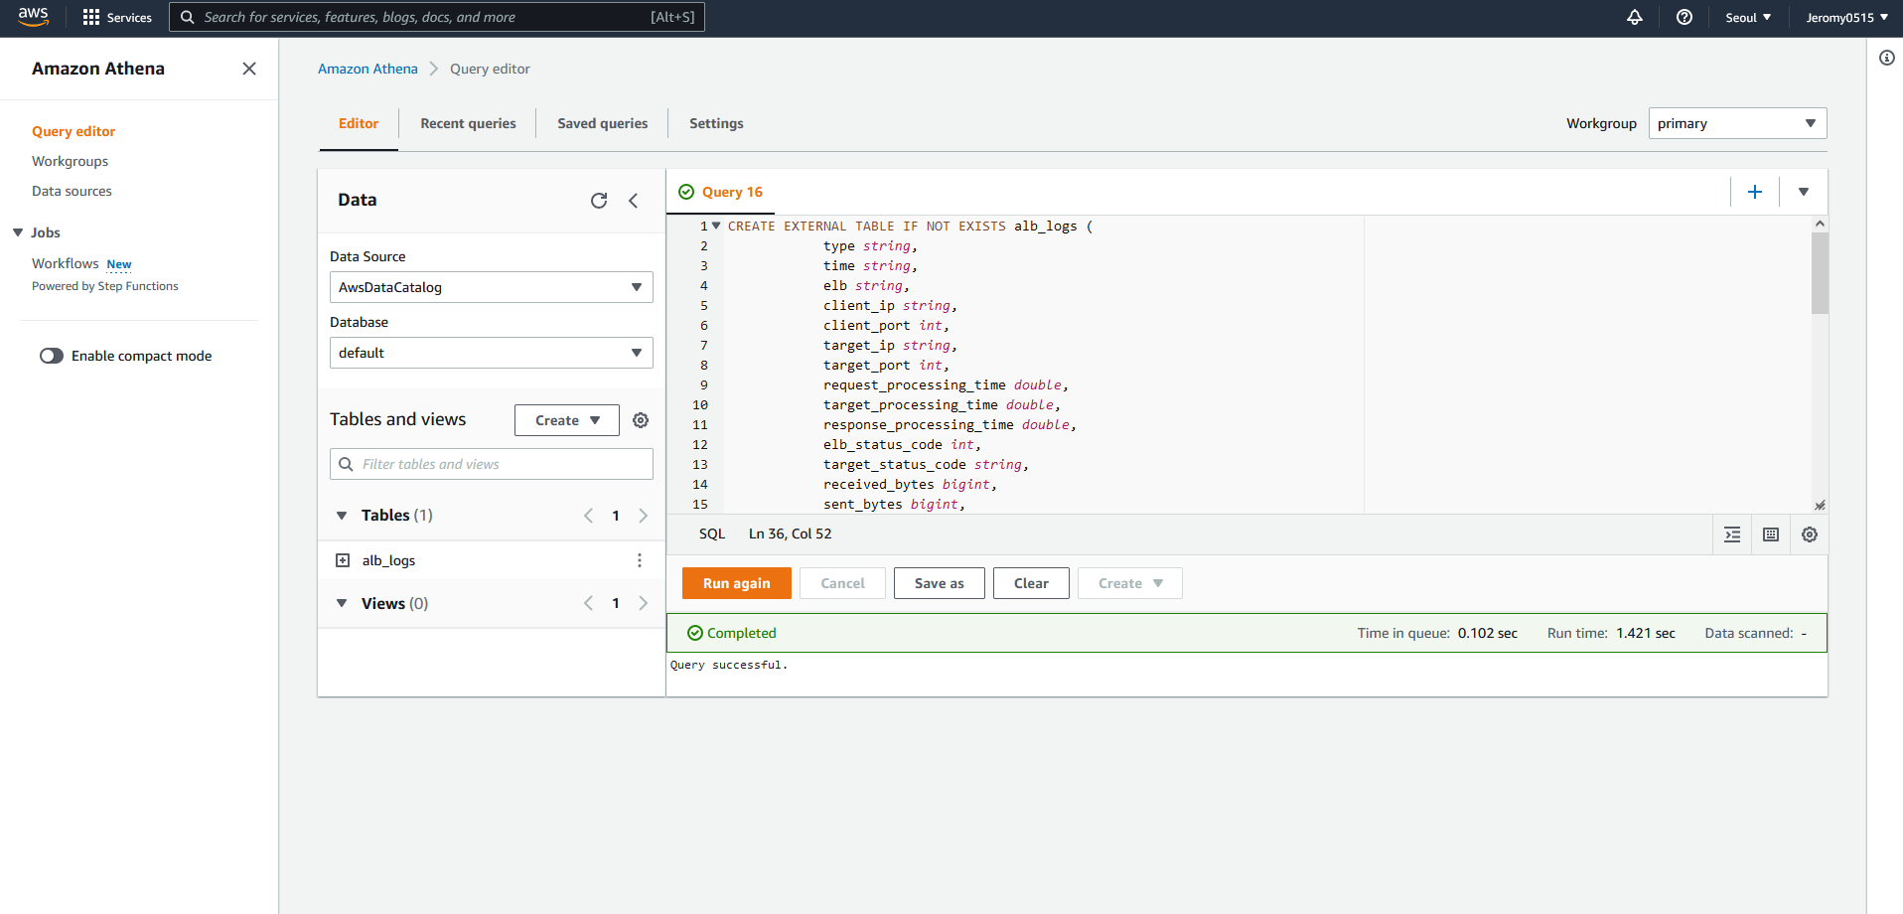Select the alb_logs table name
Viewport: 1903px width, 914px height.
(x=388, y=560)
